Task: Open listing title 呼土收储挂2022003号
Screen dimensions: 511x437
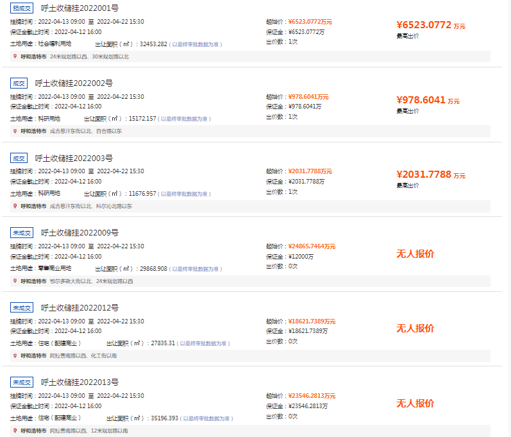Action: pos(74,158)
